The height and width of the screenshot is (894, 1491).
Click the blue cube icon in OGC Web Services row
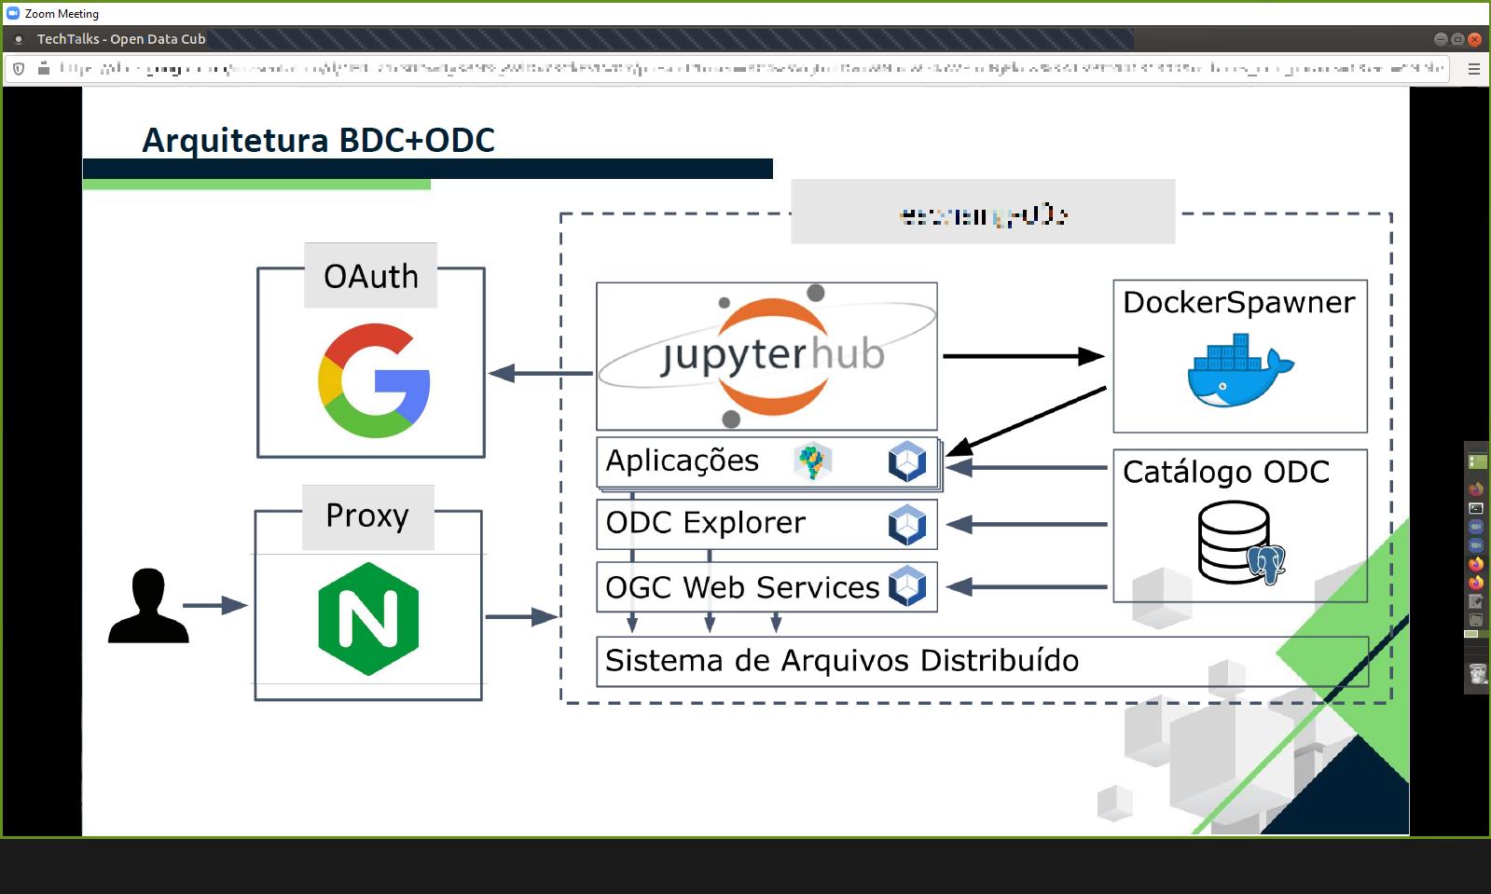pos(907,586)
